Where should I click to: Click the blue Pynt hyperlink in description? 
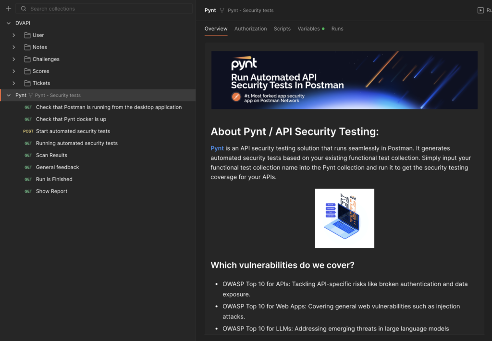tap(217, 148)
